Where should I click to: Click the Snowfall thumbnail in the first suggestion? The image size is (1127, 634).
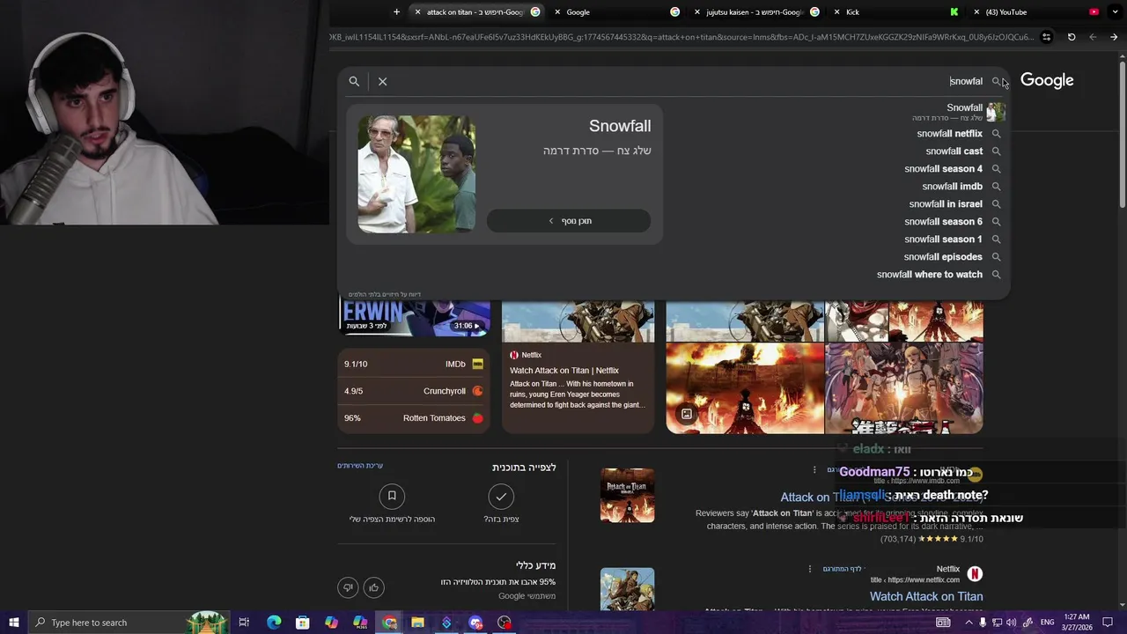click(x=996, y=112)
